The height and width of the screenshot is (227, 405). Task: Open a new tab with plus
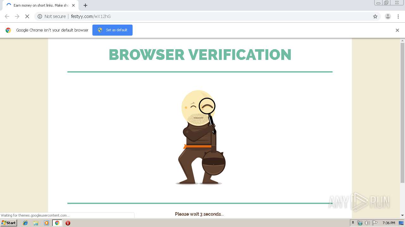(85, 5)
